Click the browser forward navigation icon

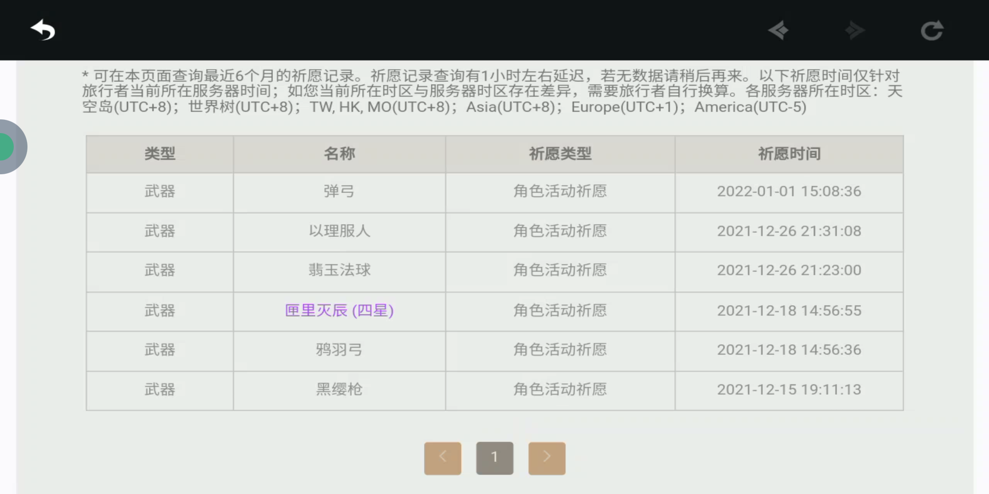[854, 31]
